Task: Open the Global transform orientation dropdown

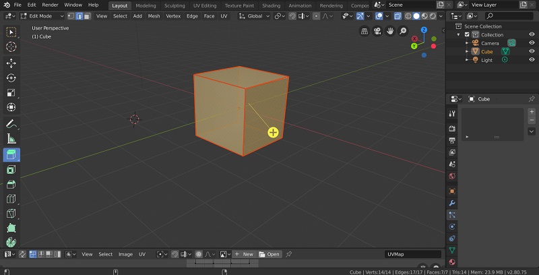Action: [255, 16]
